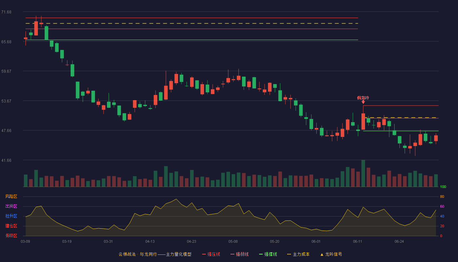The image size is (458, 262).
Task: Click the red arrow below 假龙吟
Action: [363, 102]
